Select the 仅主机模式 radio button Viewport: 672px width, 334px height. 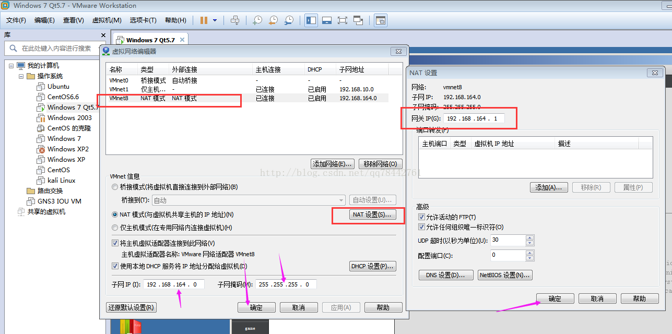[x=115, y=228]
